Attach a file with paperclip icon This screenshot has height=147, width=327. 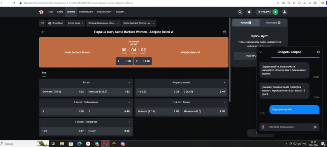(263, 127)
